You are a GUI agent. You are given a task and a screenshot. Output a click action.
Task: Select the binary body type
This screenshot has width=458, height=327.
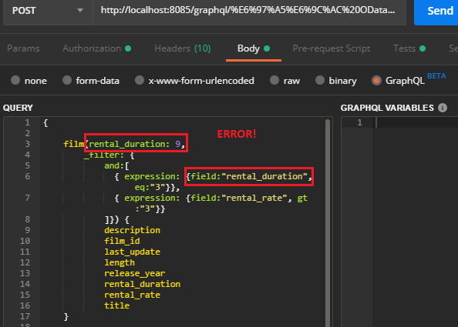point(336,81)
